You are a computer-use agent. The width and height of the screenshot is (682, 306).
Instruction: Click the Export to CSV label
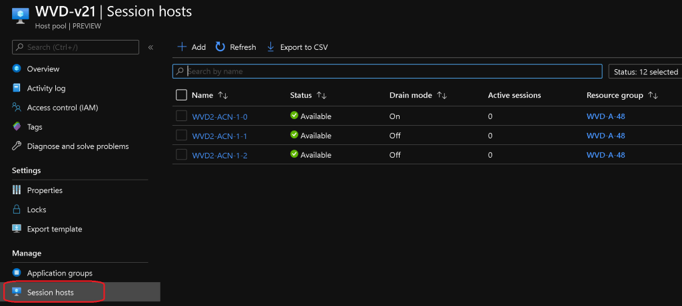point(304,47)
